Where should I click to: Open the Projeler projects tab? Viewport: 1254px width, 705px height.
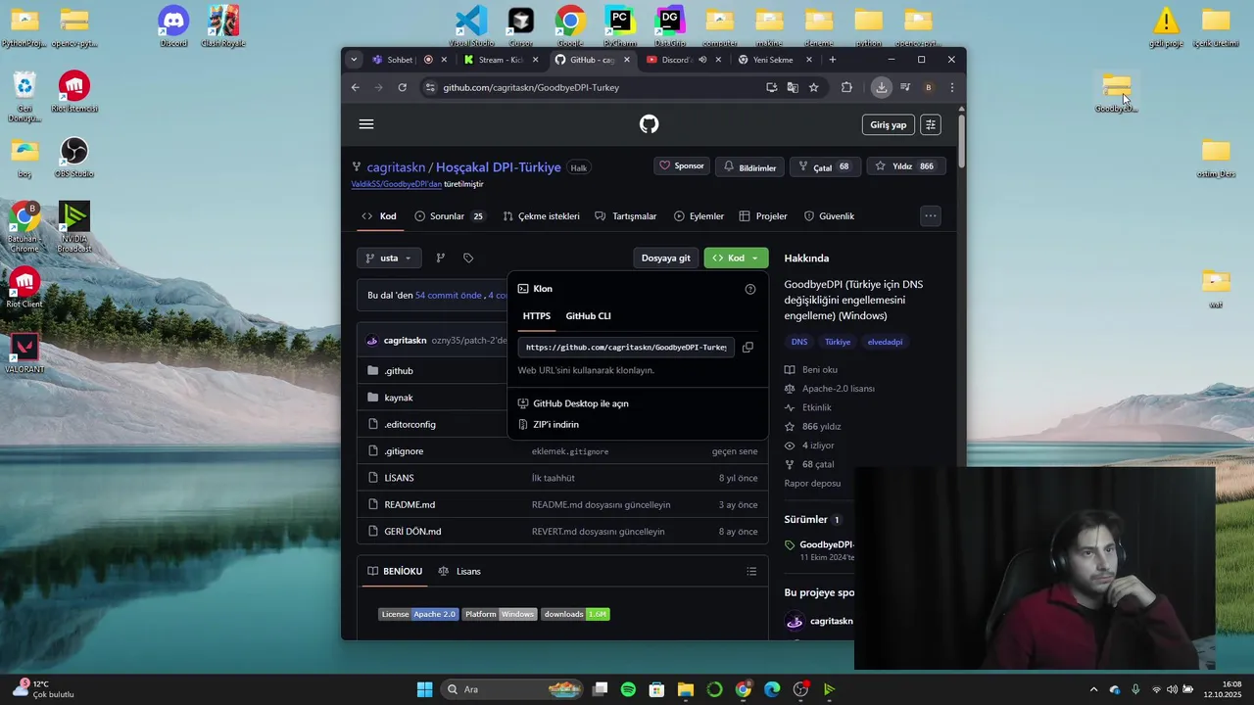click(763, 216)
